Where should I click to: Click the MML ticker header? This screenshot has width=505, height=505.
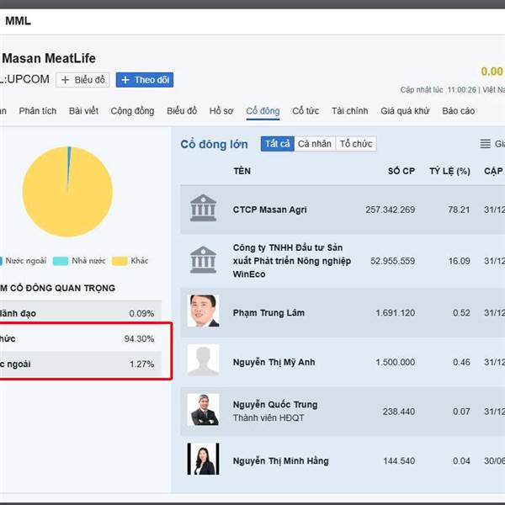tap(18, 21)
